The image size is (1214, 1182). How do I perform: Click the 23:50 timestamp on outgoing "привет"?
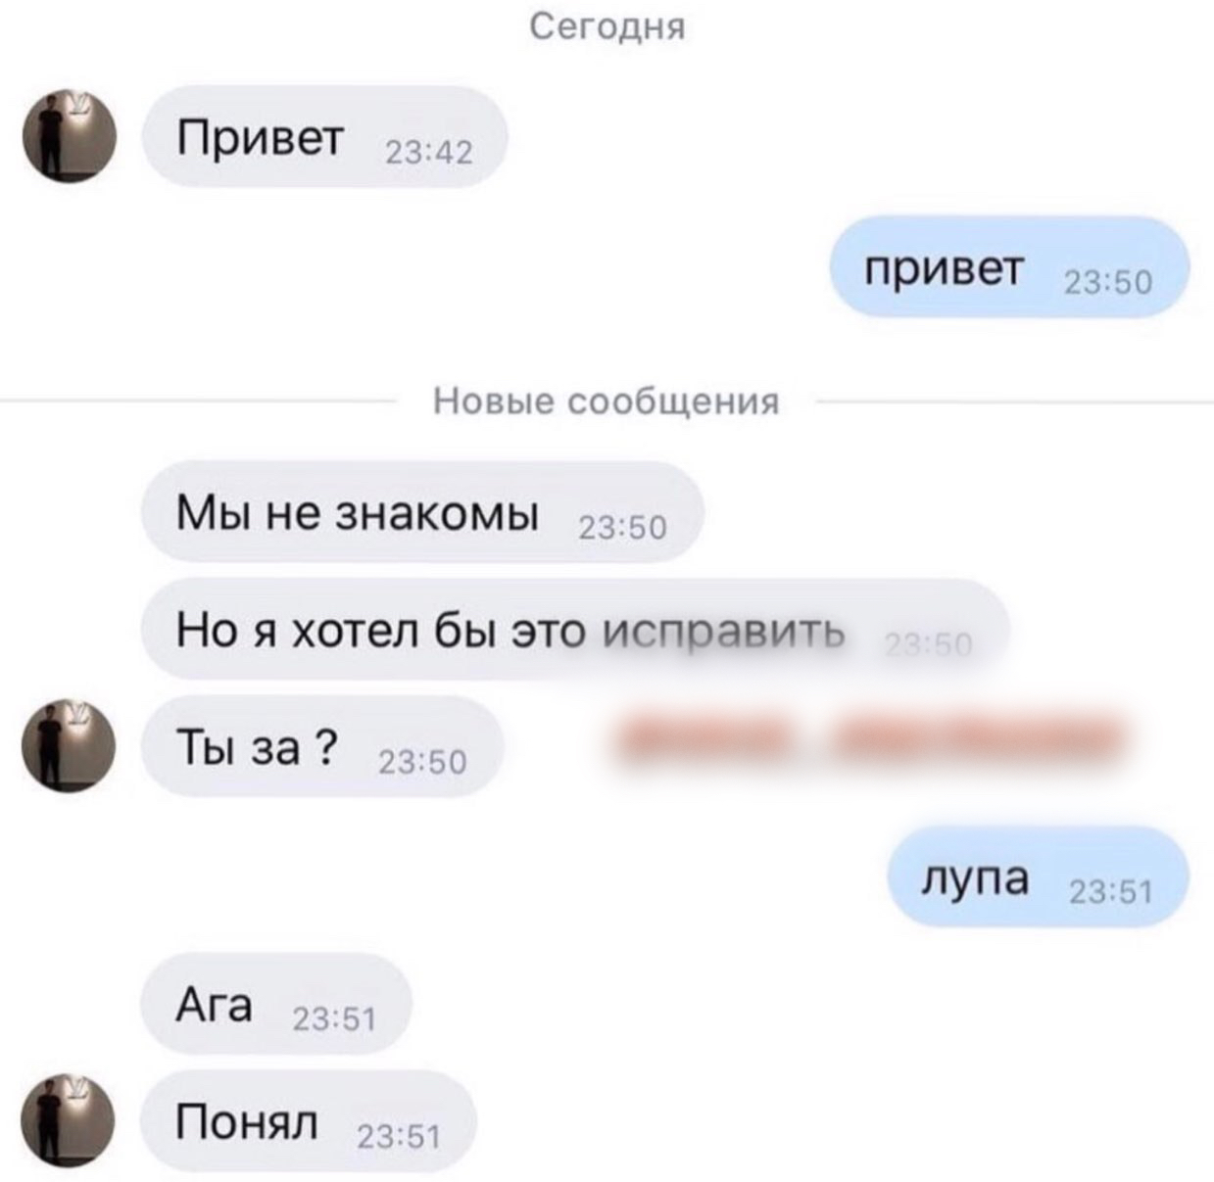[x=1109, y=283]
